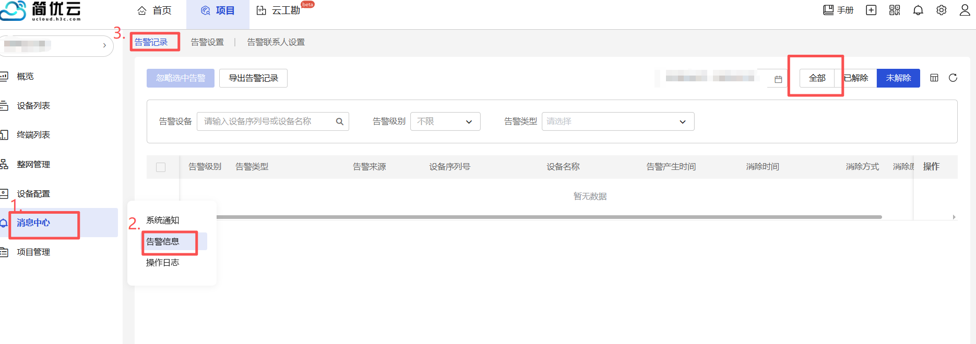Toggle the select-all checkbox in table header
The width and height of the screenshot is (976, 344).
[x=161, y=167]
